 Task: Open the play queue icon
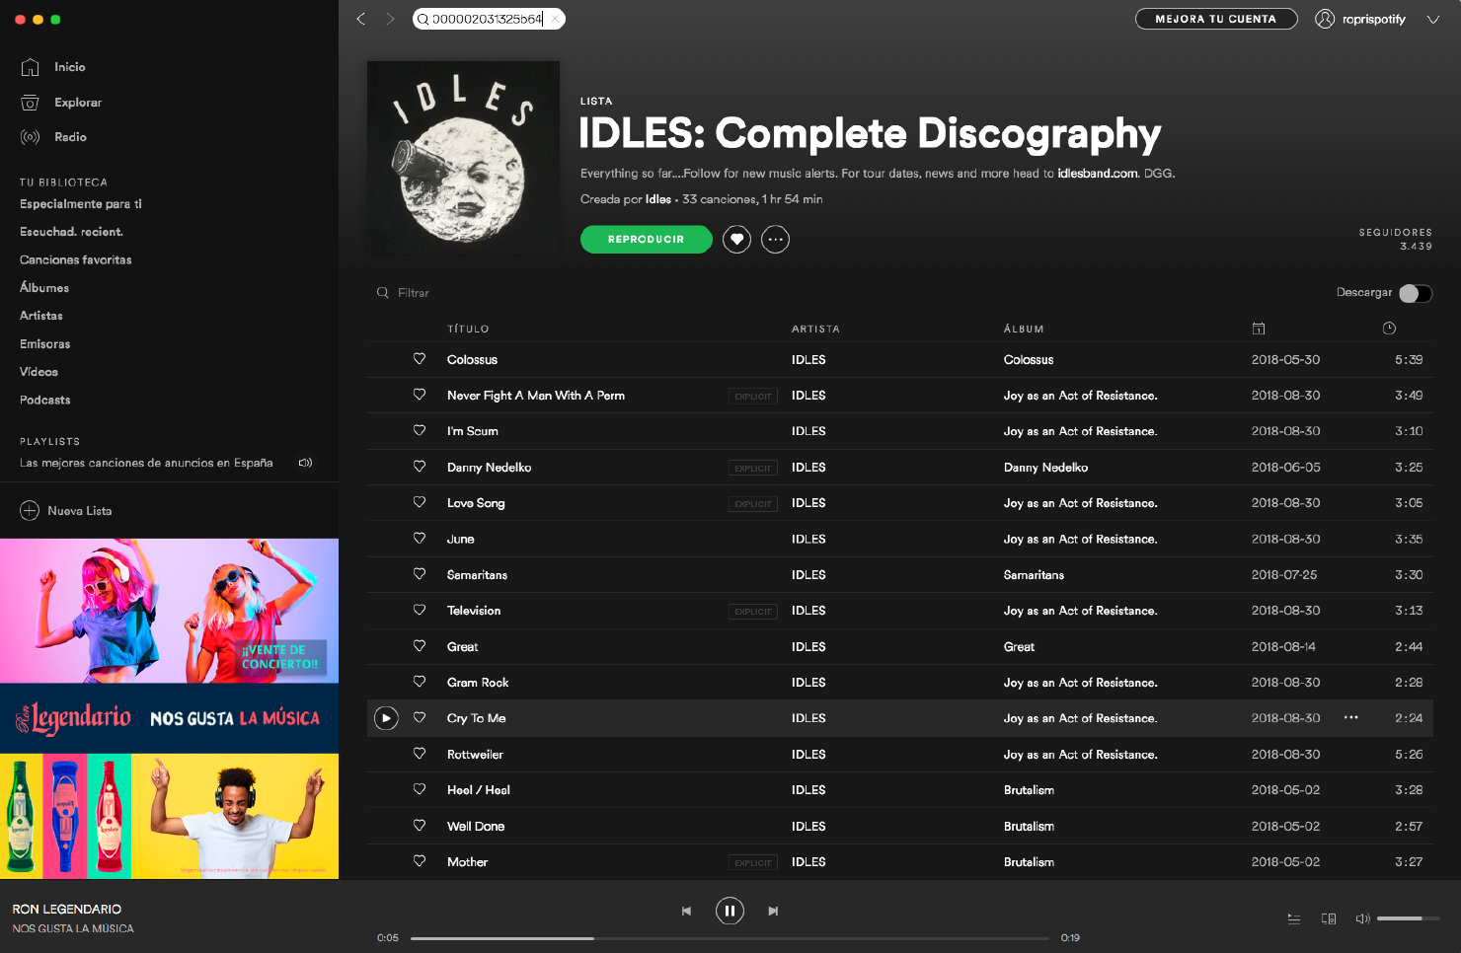pos(1294,918)
